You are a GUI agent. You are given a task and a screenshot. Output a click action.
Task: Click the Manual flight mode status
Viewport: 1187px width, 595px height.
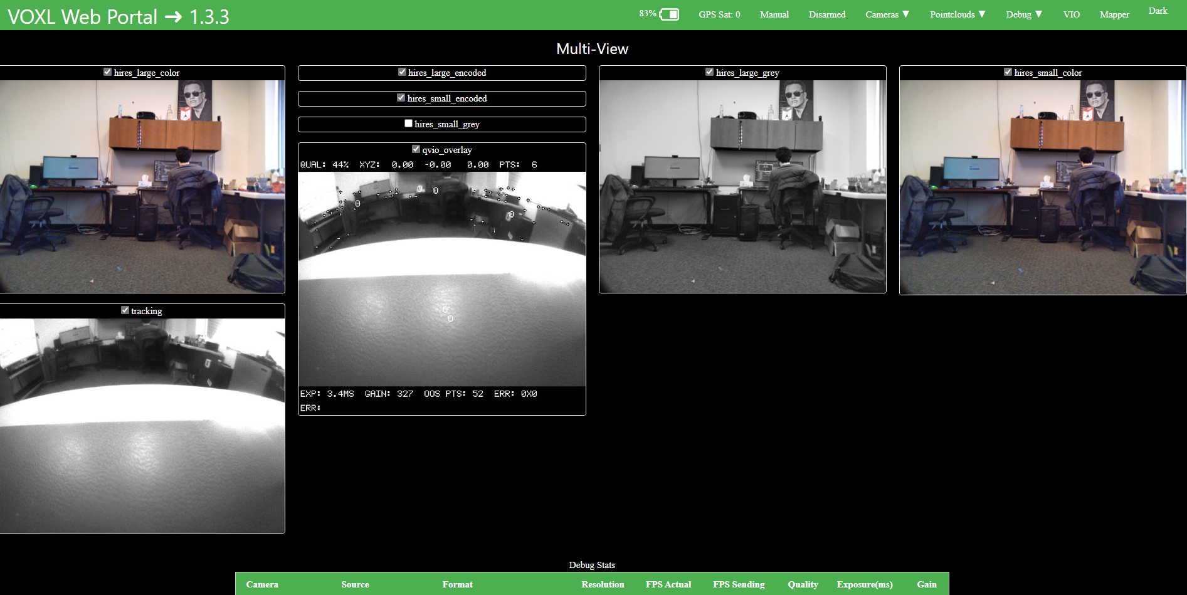[774, 14]
